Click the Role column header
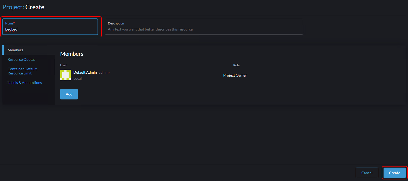Image resolution: width=408 pixels, height=181 pixels. click(x=236, y=65)
